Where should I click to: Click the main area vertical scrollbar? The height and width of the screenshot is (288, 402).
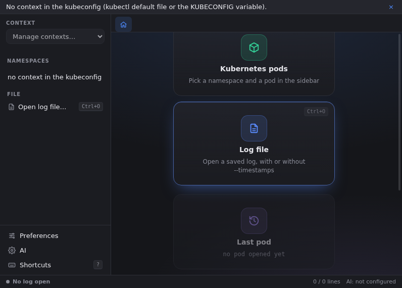[x=399, y=112]
